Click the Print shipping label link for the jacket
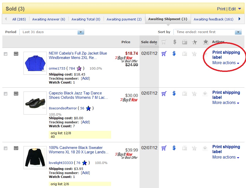This screenshot has height=188, width=246. pyautogui.click(x=226, y=55)
